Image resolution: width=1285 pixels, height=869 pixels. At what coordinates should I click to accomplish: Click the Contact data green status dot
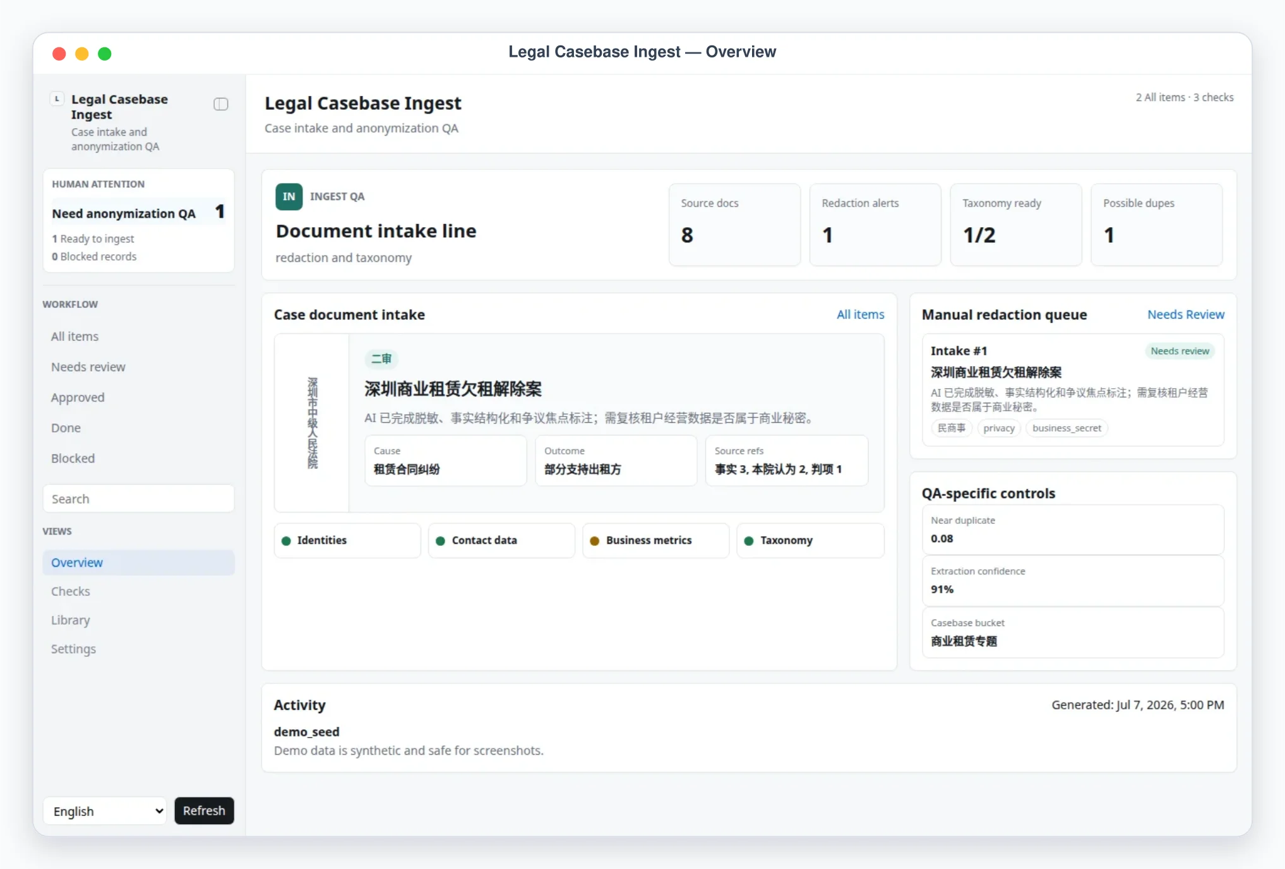coord(441,541)
